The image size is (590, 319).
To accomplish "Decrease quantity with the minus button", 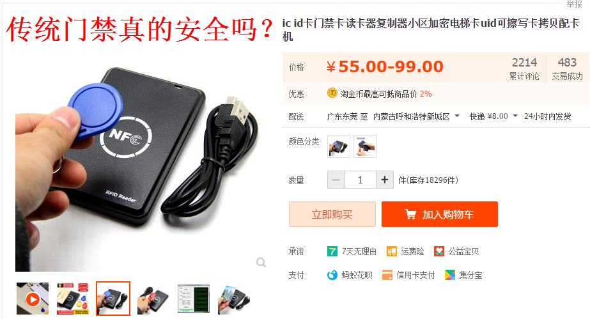I will click(336, 180).
